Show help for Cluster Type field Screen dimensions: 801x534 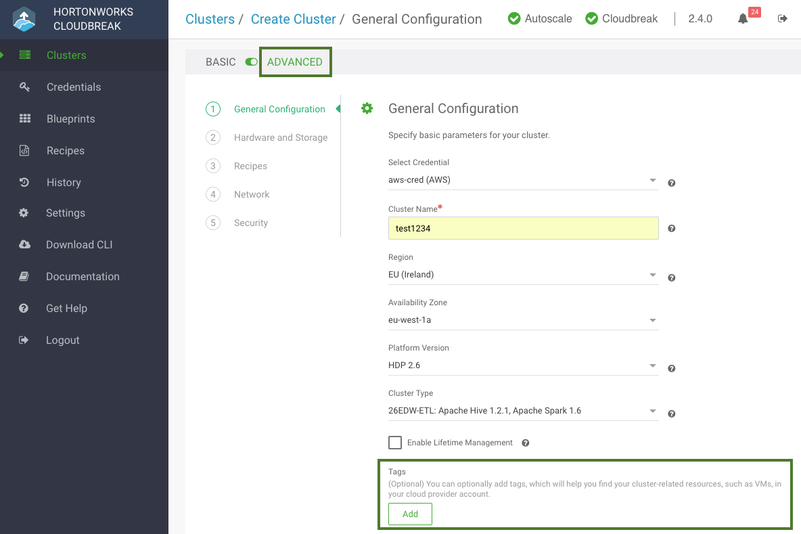672,414
